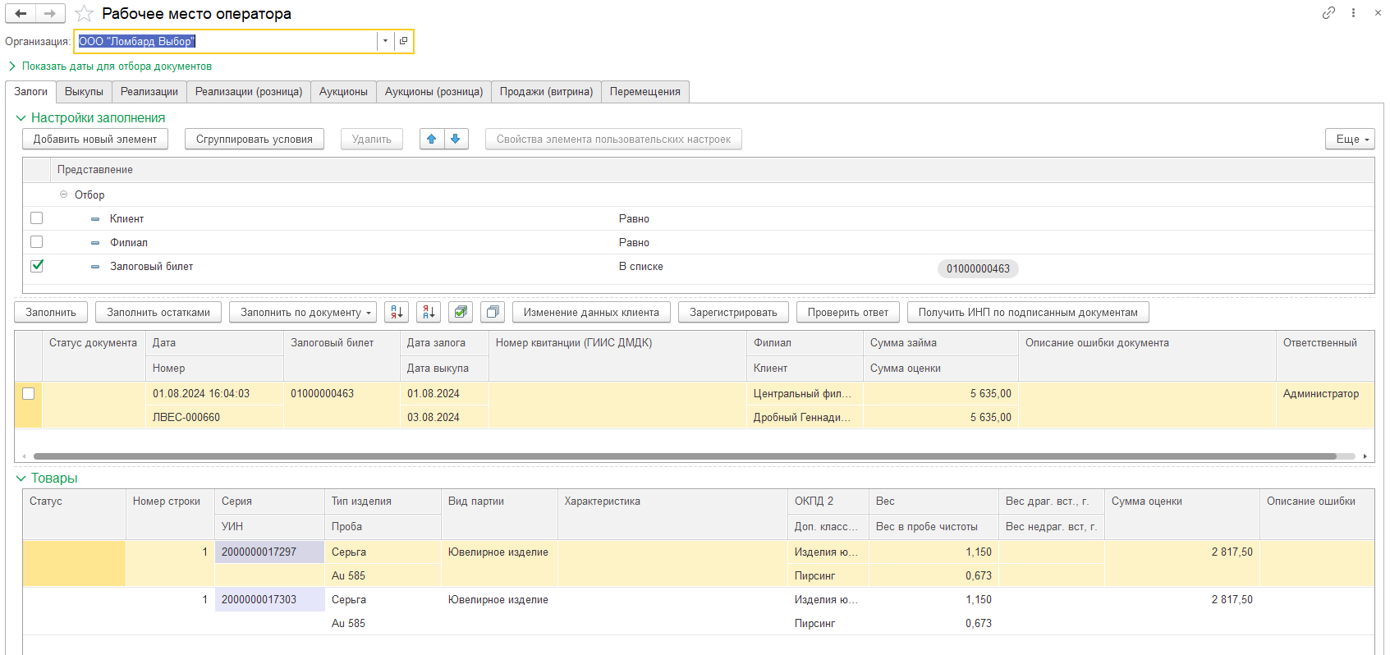The height and width of the screenshot is (655, 1390).
Task: Sort documents ascending icon
Action: coord(397,312)
